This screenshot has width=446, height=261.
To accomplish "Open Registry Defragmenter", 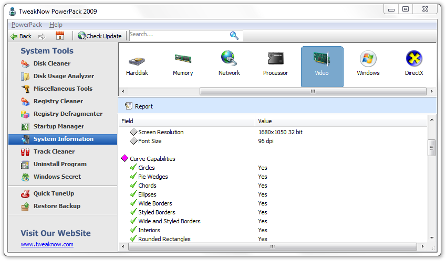I will pyautogui.click(x=68, y=114).
